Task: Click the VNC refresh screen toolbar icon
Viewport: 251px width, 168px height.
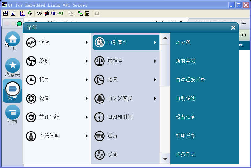Action: [30, 13]
